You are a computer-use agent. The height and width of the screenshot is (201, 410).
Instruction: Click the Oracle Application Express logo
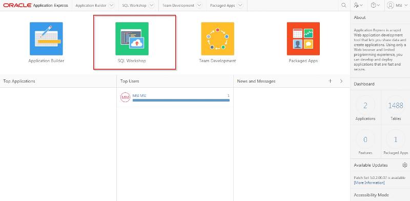click(x=35, y=5)
